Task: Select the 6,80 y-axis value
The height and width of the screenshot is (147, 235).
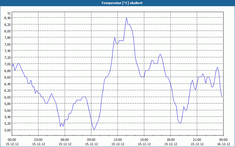Action: (x=8, y=71)
